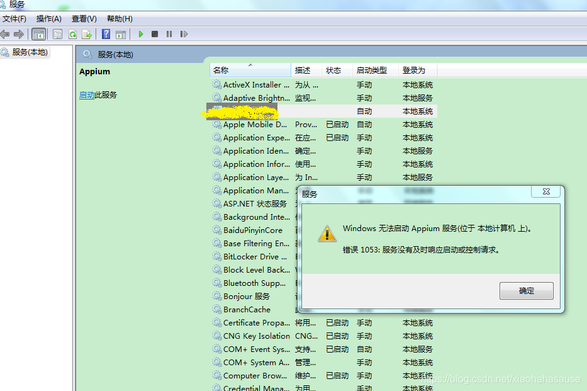Click the 启动 link to start Appium
This screenshot has width=587, height=391.
(87, 95)
